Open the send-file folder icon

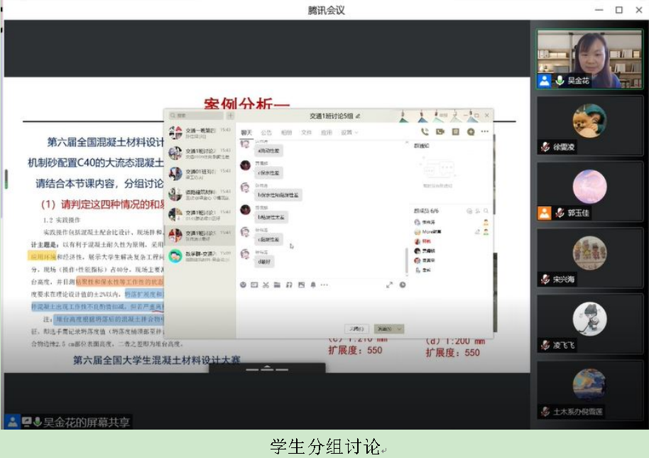click(278, 285)
